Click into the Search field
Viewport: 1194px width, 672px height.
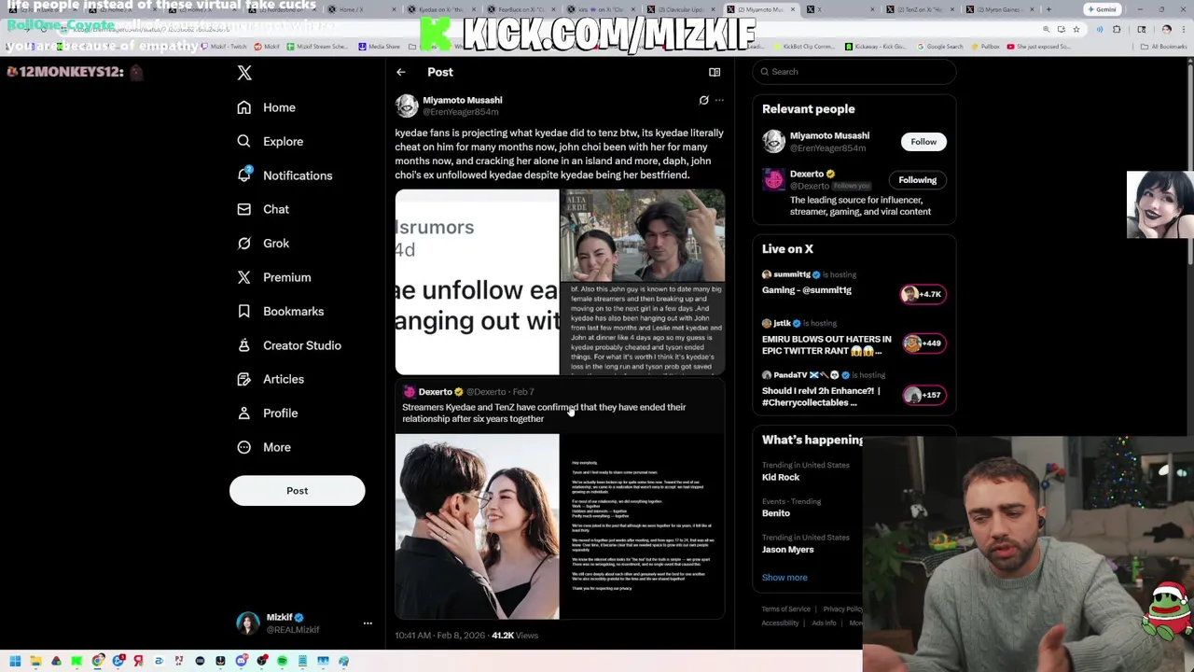point(854,72)
